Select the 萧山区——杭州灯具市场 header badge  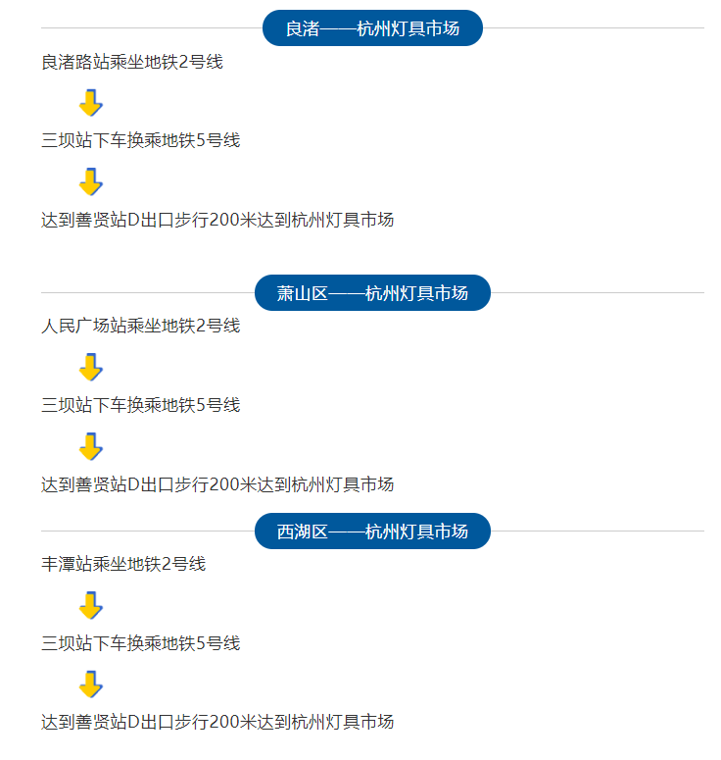click(372, 293)
